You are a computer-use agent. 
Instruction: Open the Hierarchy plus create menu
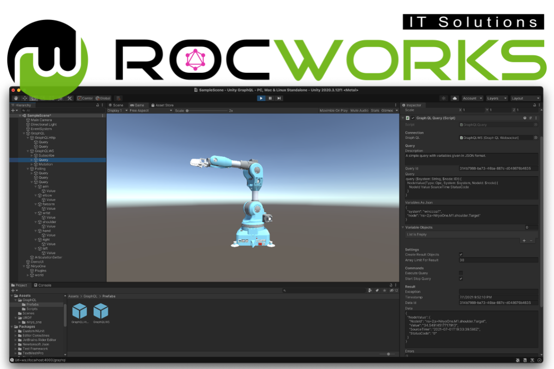coord(14,111)
